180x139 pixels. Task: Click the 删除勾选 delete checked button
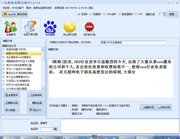[11, 103]
